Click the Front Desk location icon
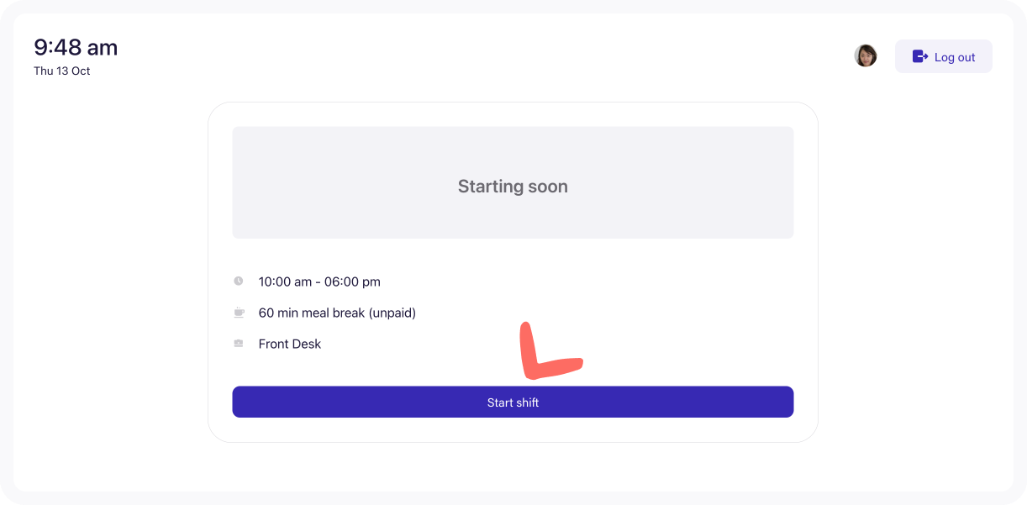 tap(239, 344)
